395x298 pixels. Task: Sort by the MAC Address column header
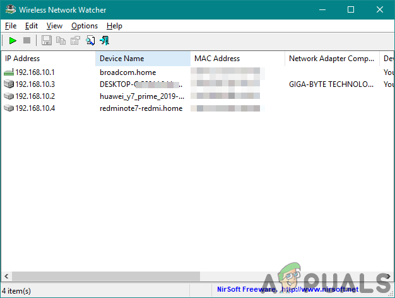click(237, 59)
